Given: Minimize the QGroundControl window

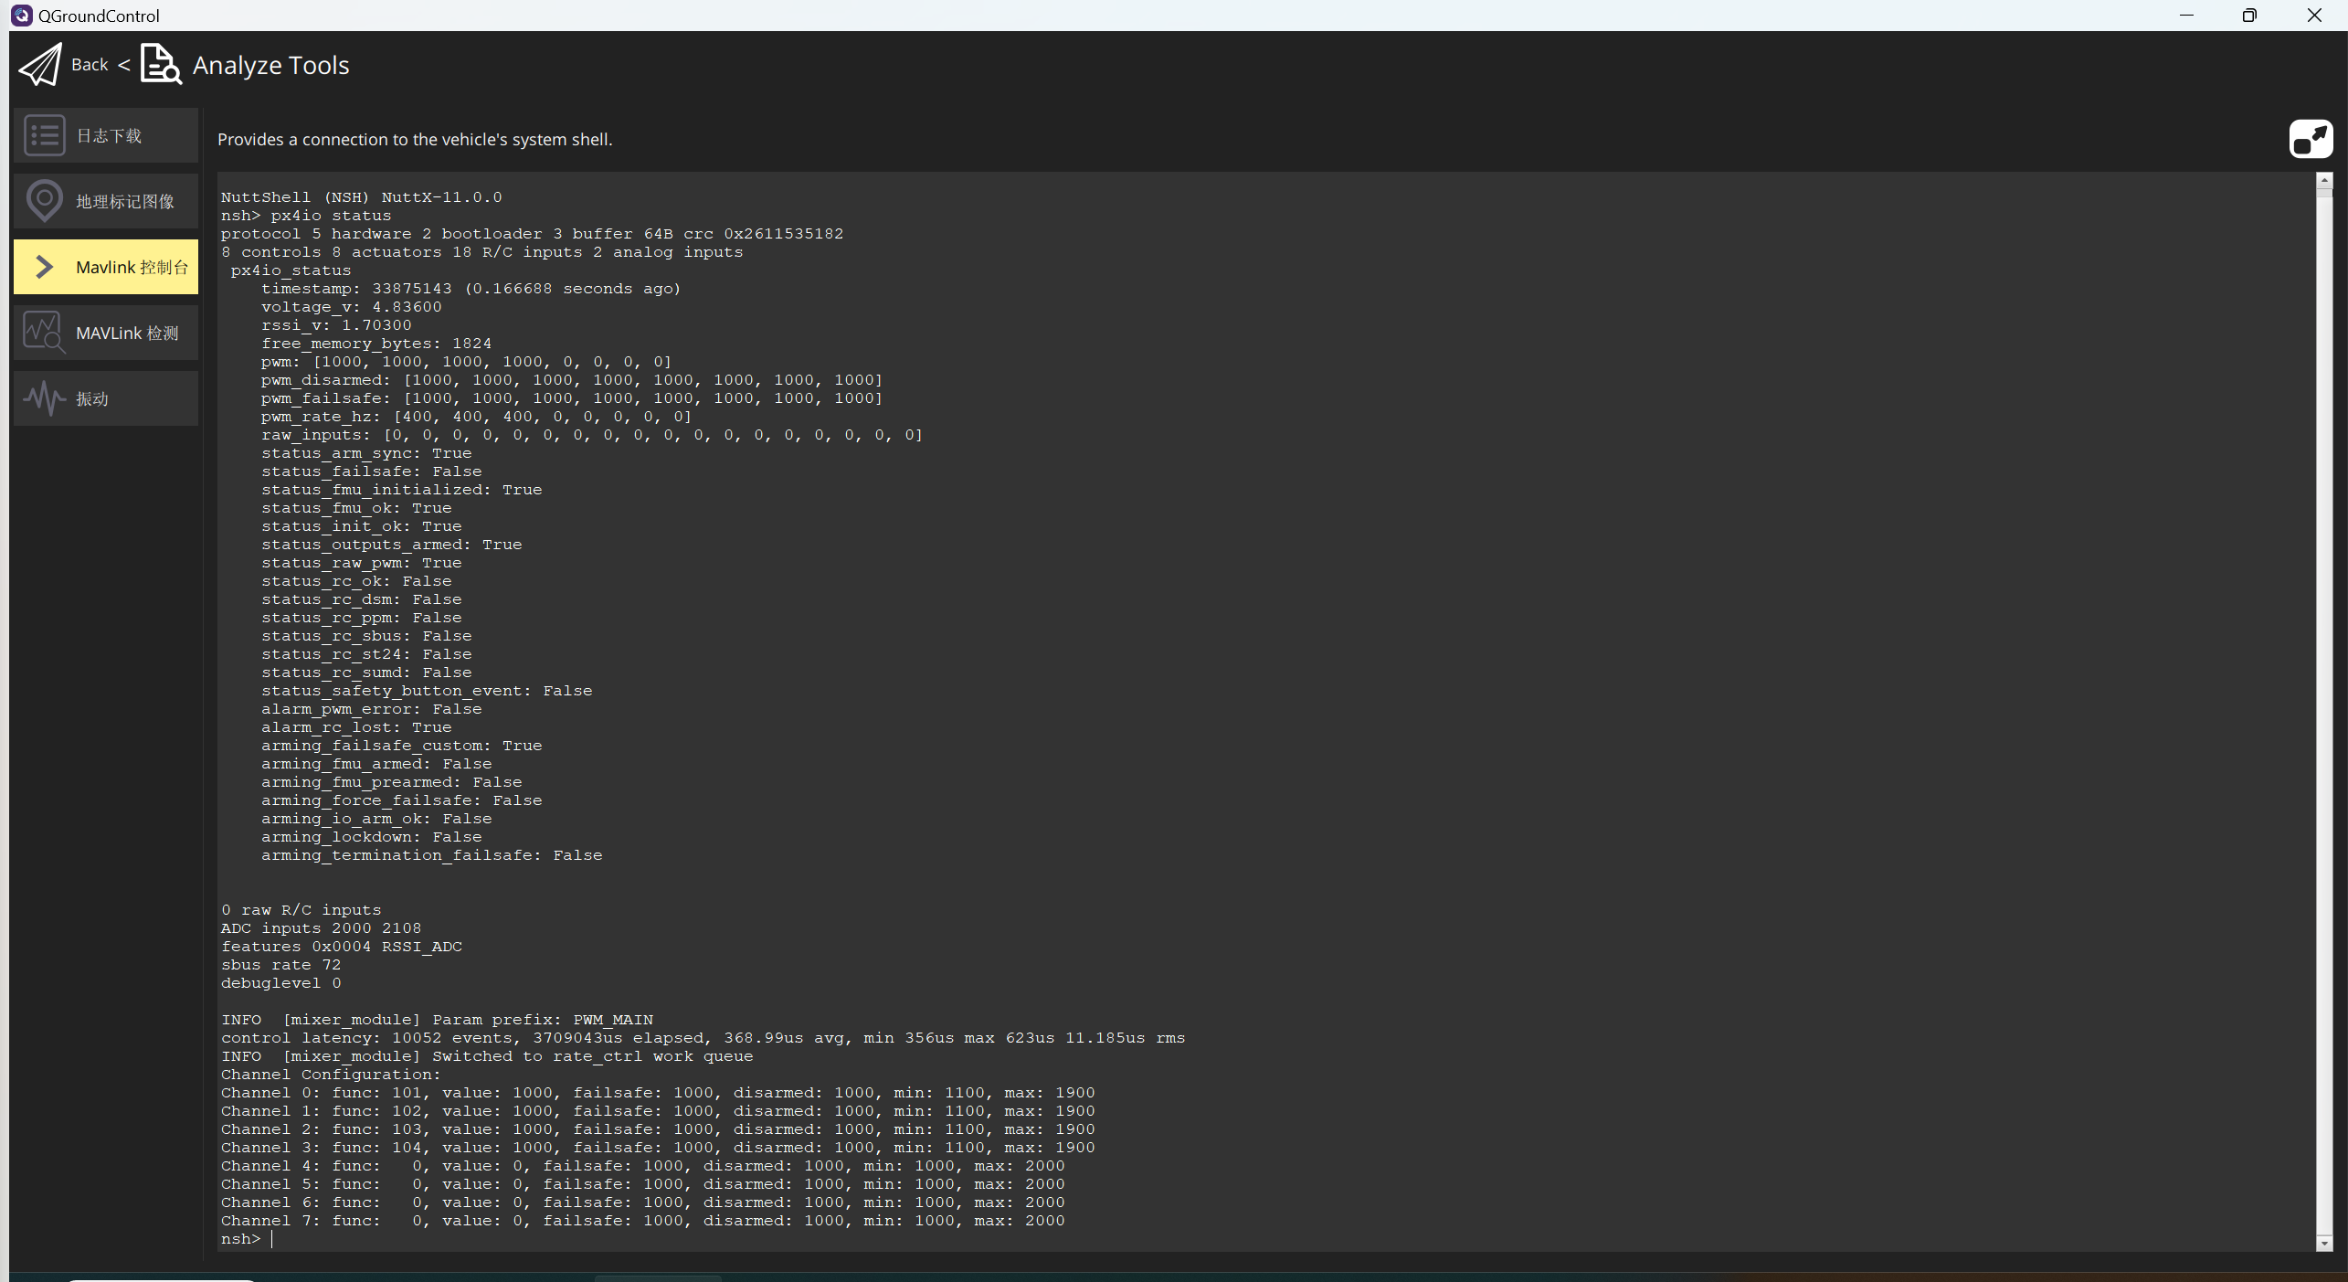Looking at the screenshot, I should [x=2186, y=16].
